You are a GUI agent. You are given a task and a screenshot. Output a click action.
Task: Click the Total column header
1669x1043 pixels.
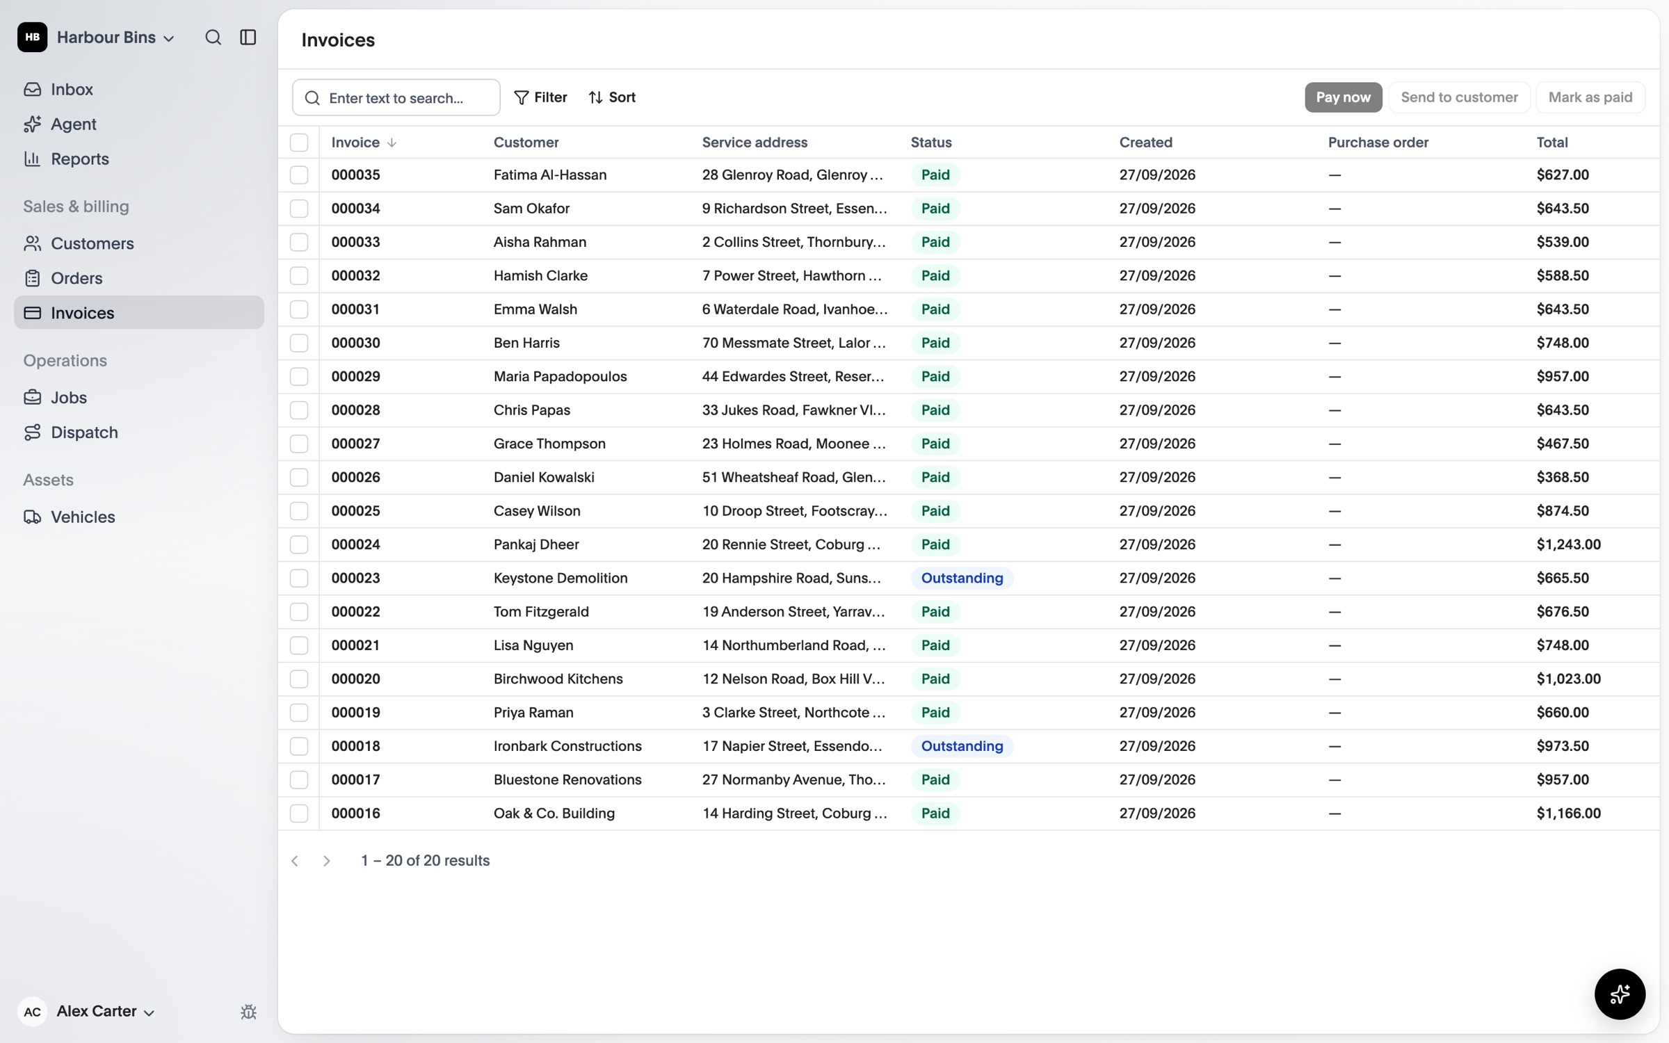click(x=1552, y=143)
